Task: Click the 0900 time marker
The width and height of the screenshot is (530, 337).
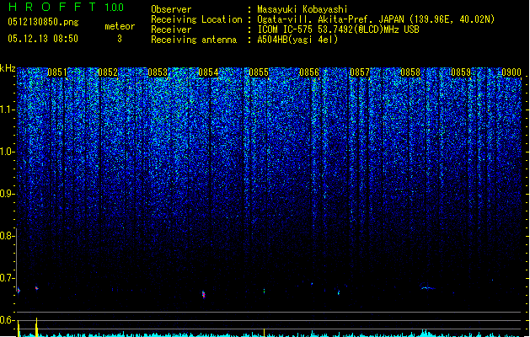Action: [511, 72]
